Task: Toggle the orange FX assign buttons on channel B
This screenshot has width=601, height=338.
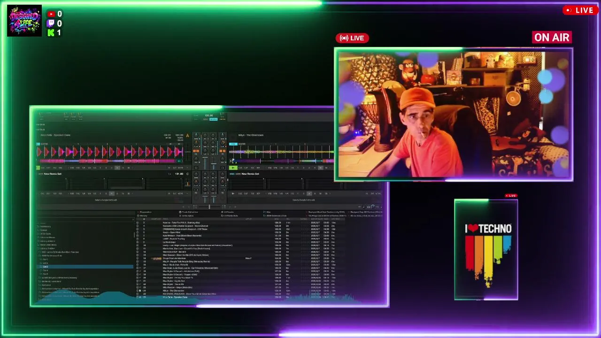Action: tap(222, 151)
